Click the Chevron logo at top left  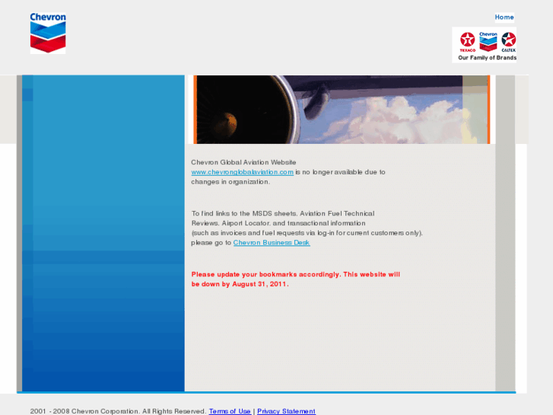pyautogui.click(x=48, y=34)
